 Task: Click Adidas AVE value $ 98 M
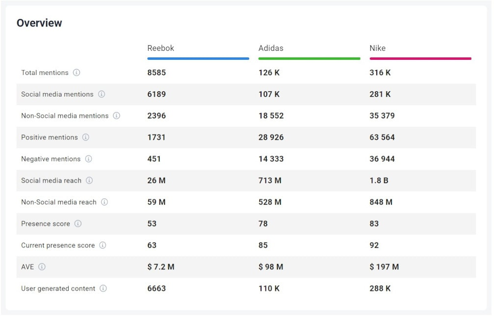(x=271, y=267)
